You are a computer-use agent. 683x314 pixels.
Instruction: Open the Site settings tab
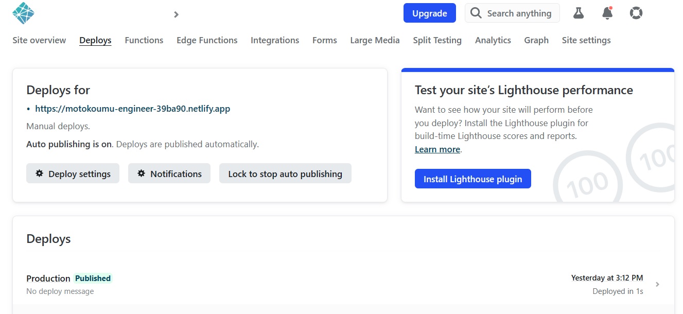[586, 40]
